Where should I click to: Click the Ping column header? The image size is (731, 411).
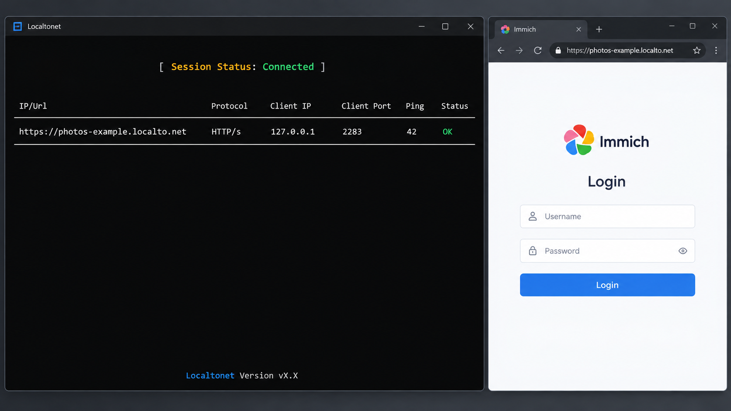pyautogui.click(x=415, y=106)
